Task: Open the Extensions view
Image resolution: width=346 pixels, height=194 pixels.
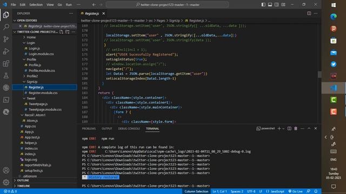Action: click(x=6, y=64)
